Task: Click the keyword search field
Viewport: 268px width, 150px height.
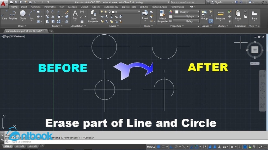Action: tap(188, 2)
